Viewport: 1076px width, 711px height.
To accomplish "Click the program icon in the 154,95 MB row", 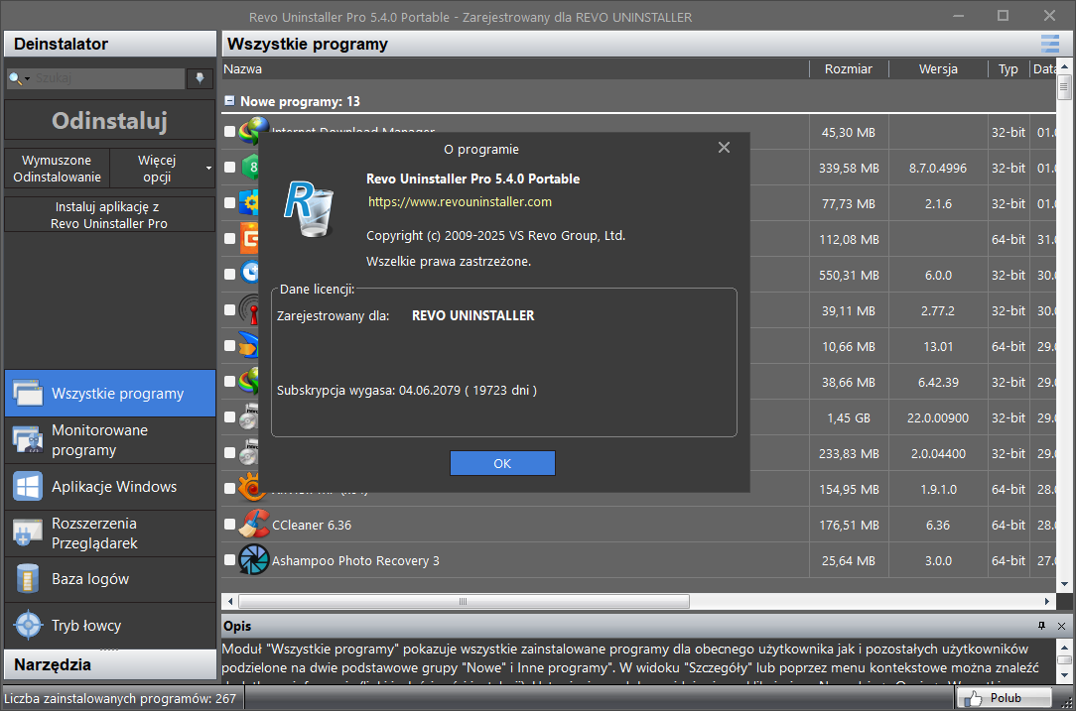I will (x=250, y=488).
